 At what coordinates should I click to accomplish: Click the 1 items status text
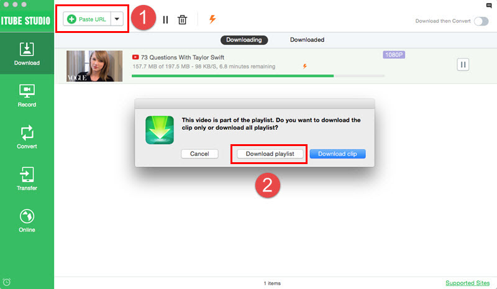pyautogui.click(x=272, y=283)
